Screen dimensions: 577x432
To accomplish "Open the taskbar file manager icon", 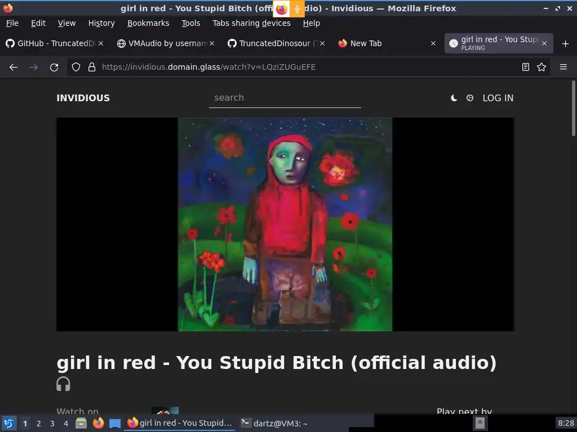I will [x=81, y=423].
